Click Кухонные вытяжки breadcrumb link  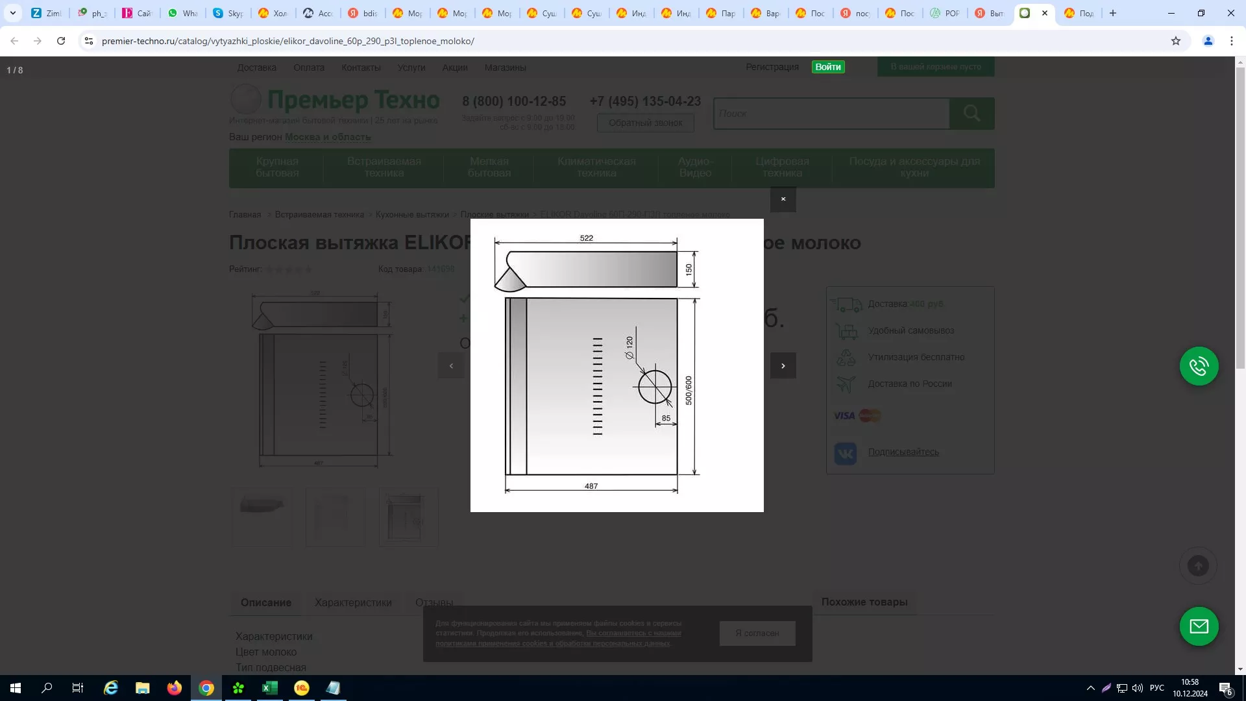(x=412, y=215)
